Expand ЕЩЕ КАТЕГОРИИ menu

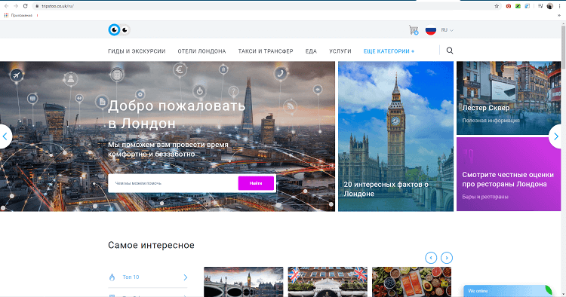389,51
